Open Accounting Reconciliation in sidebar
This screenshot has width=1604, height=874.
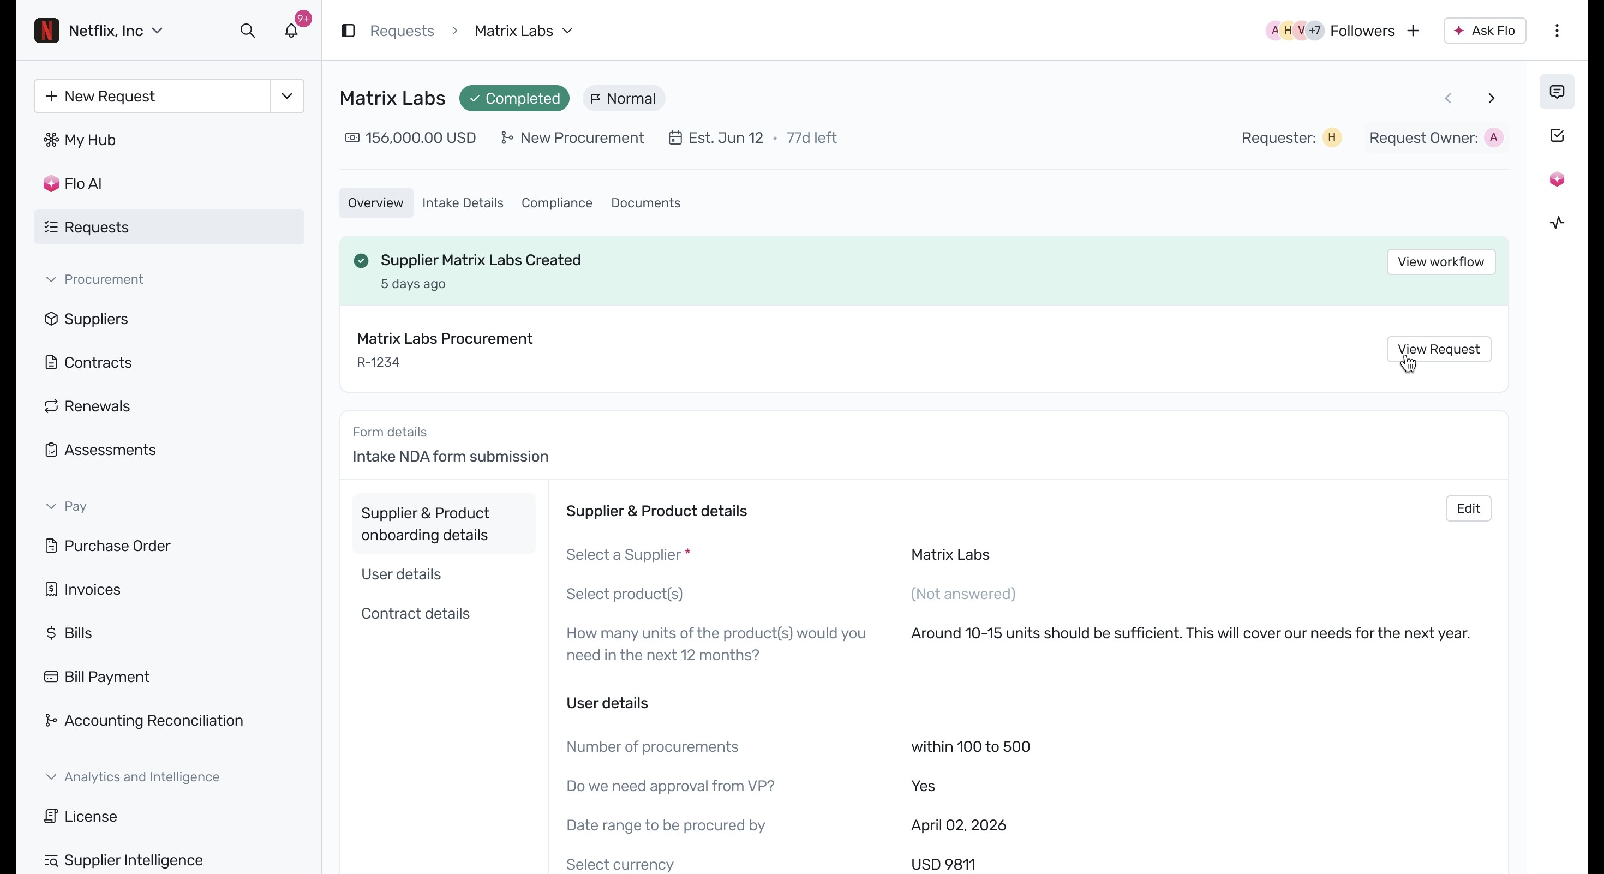[169, 720]
